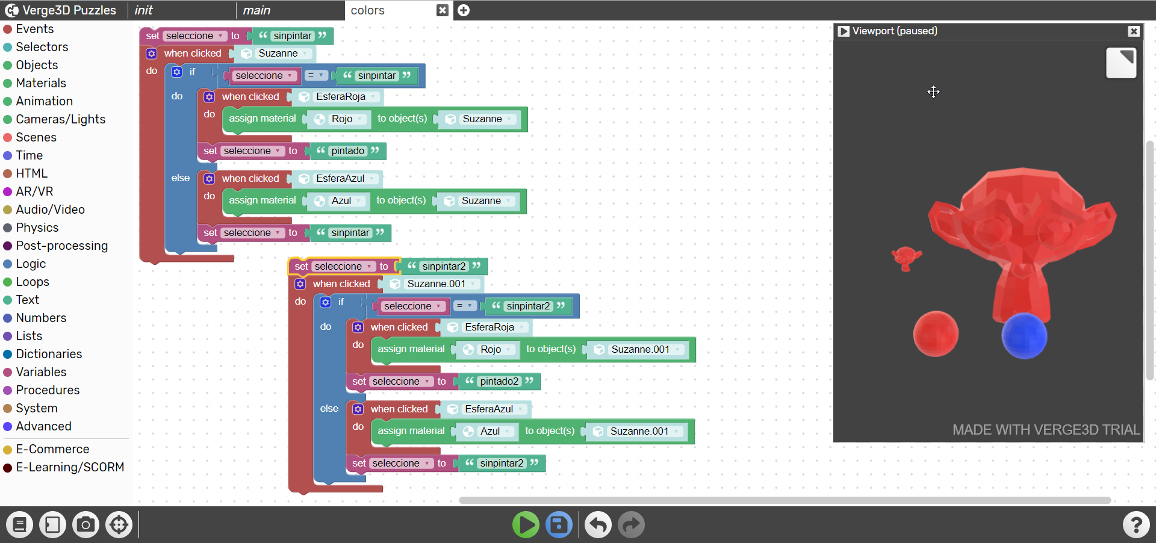Open the help question mark button
This screenshot has height=543, width=1156.
[x=1136, y=525]
